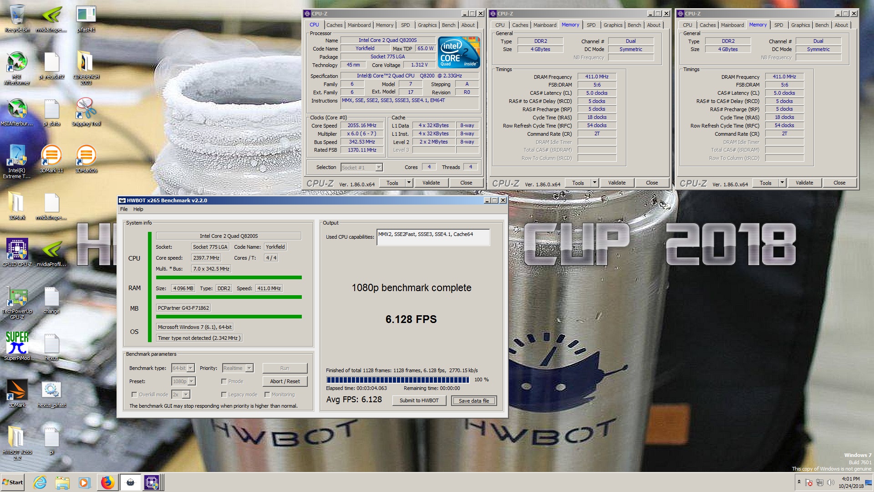The width and height of the screenshot is (874, 492).
Task: Click the Save data file button
Action: (x=474, y=401)
